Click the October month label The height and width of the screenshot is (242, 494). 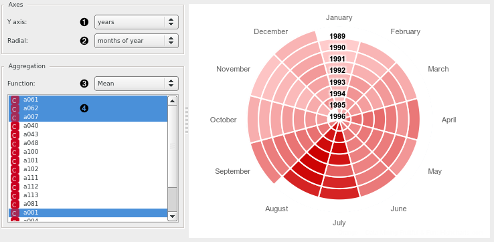click(224, 120)
